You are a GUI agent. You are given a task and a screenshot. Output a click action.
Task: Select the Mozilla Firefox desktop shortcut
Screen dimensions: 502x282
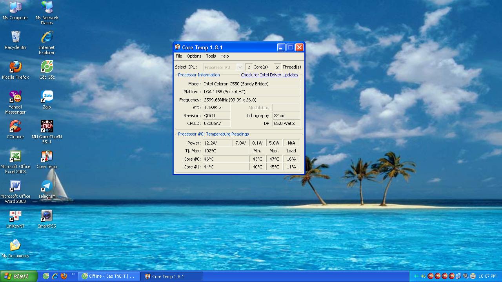(15, 70)
